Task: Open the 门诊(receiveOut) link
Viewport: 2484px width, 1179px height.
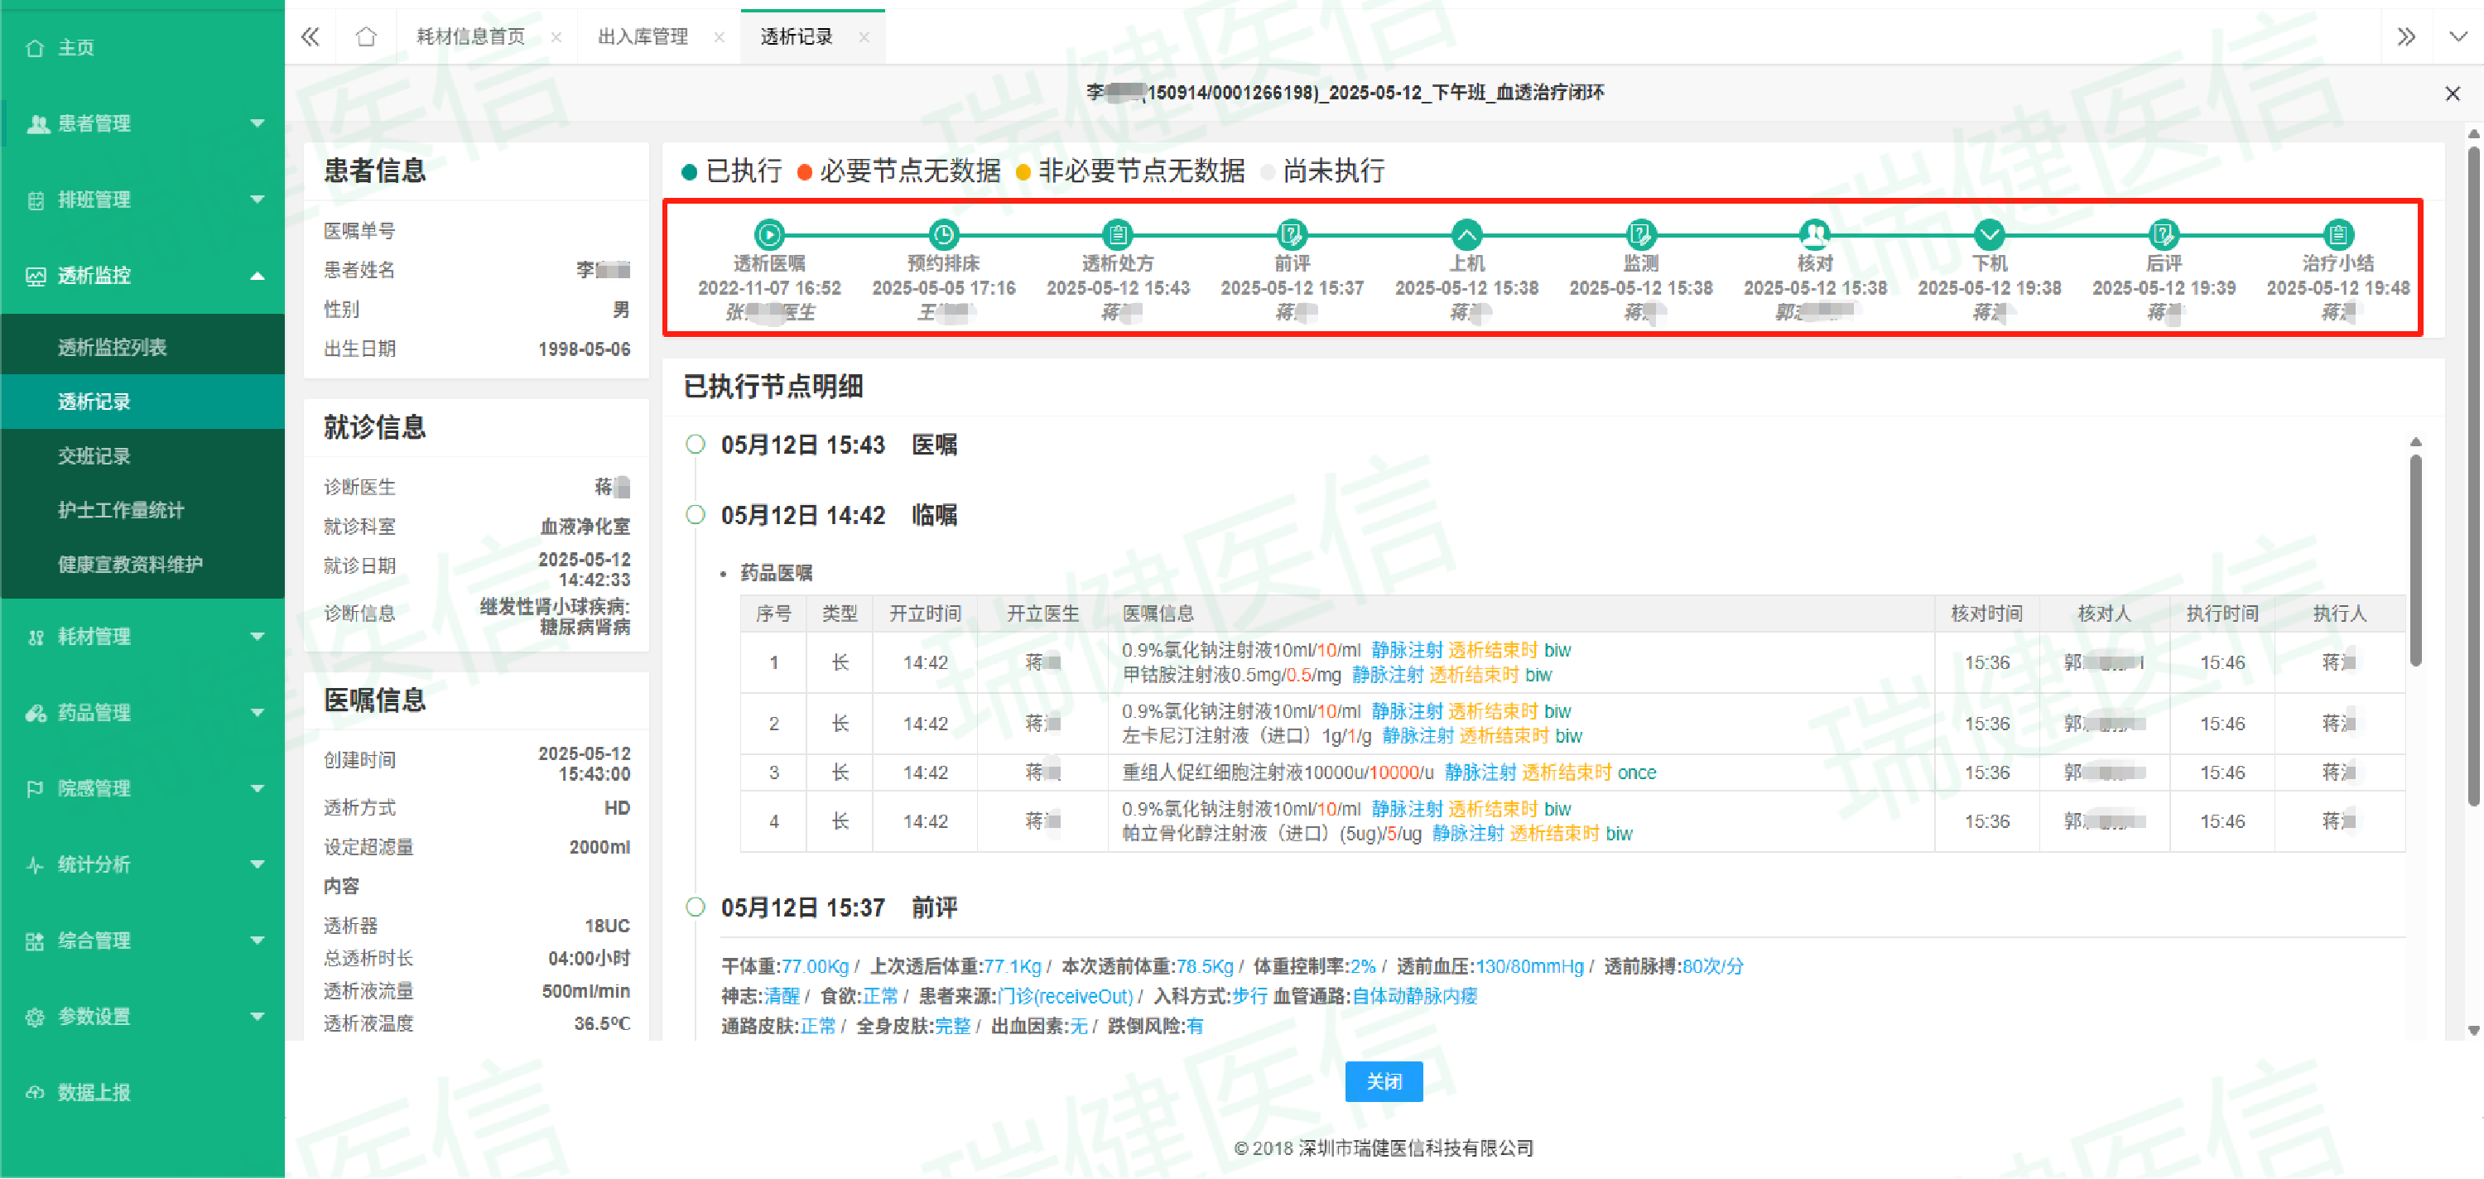Action: click(1066, 996)
